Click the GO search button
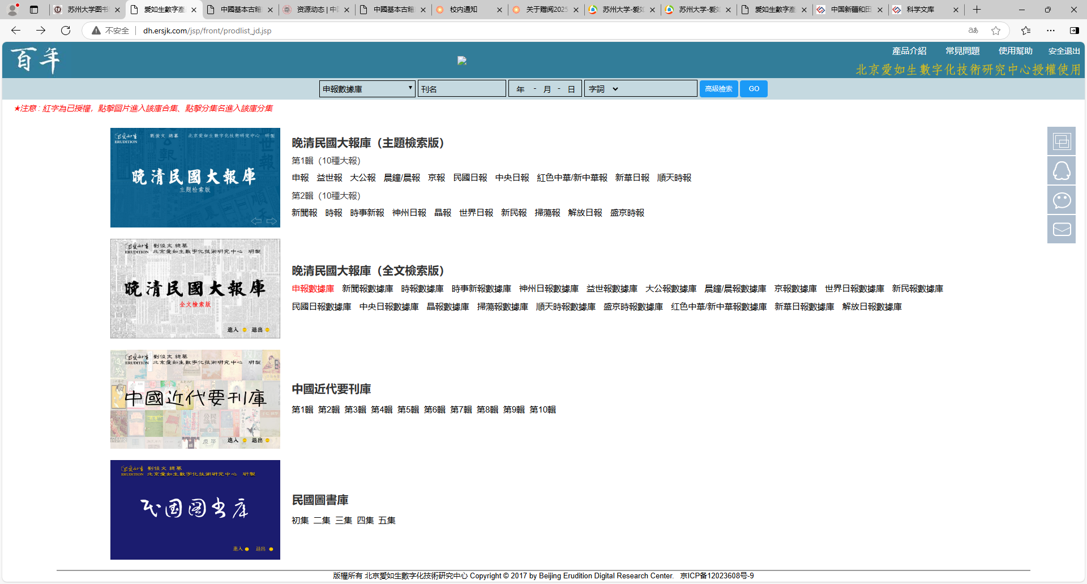Screen dimensions: 1087x584 (x=754, y=89)
